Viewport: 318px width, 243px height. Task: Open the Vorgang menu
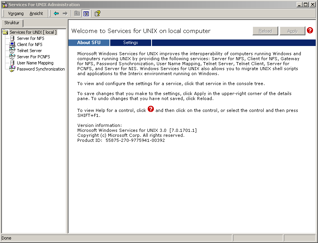coord(16,14)
